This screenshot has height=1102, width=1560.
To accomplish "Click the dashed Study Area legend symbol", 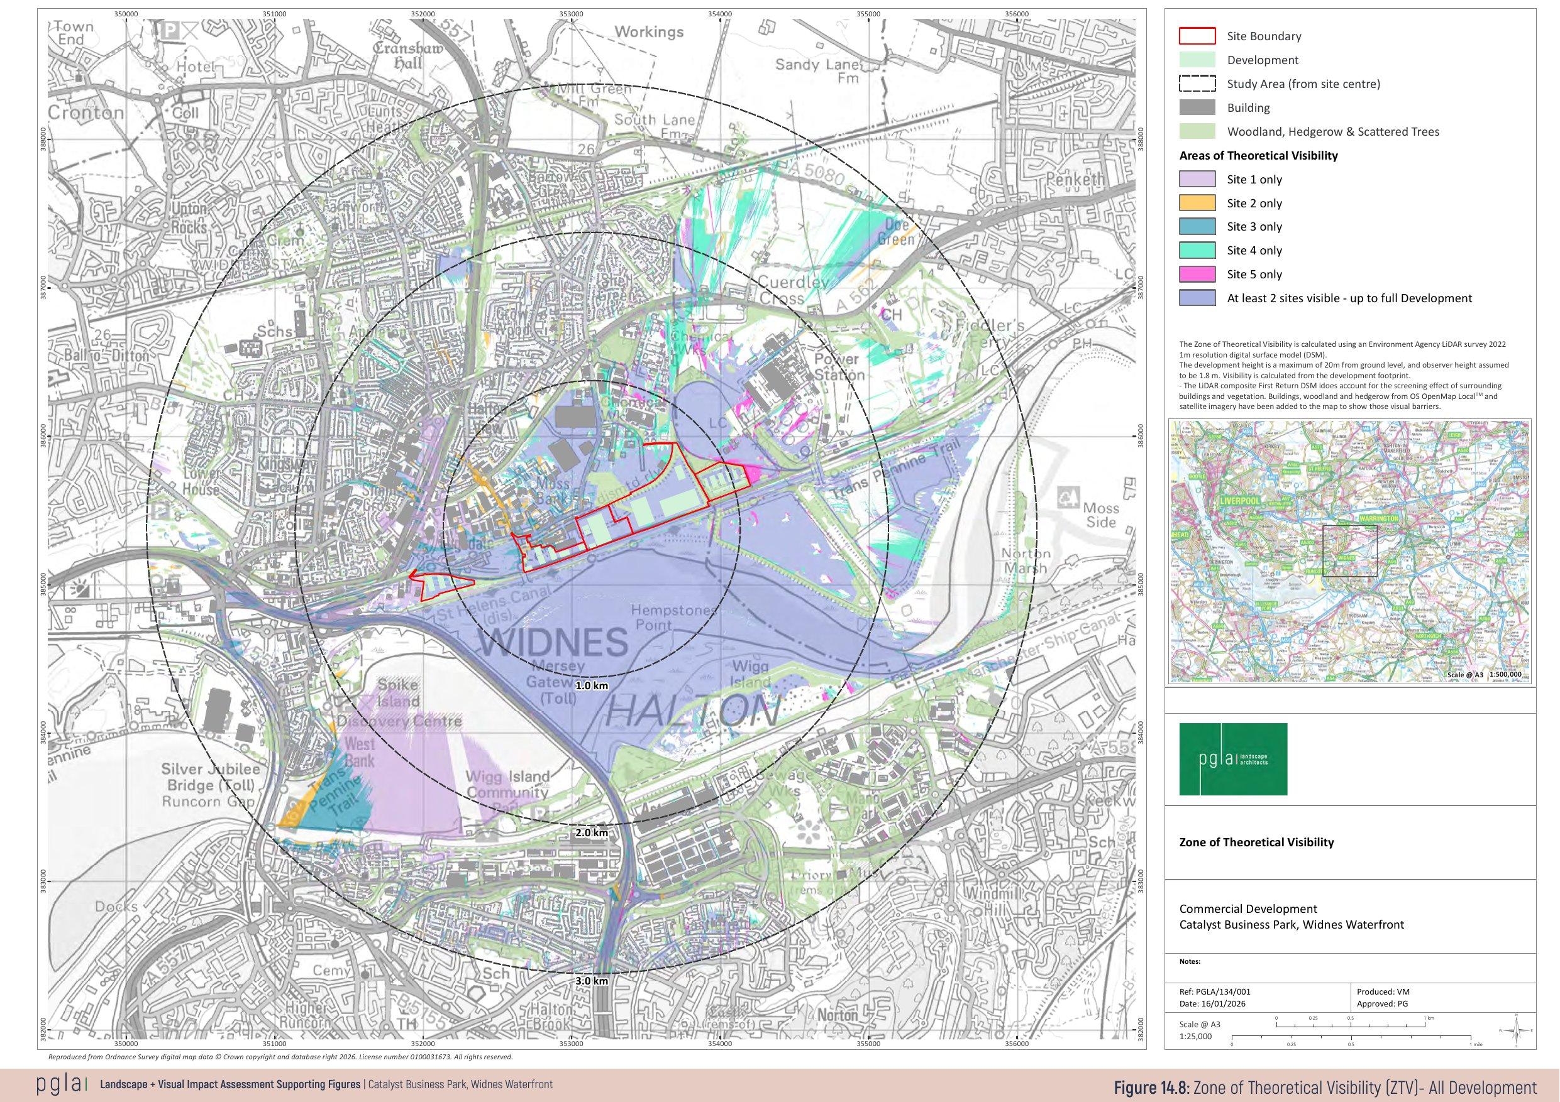I will [x=1197, y=84].
